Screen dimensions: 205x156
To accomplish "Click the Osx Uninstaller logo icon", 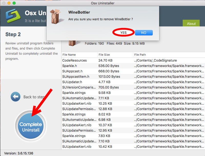I will pos(13,16).
